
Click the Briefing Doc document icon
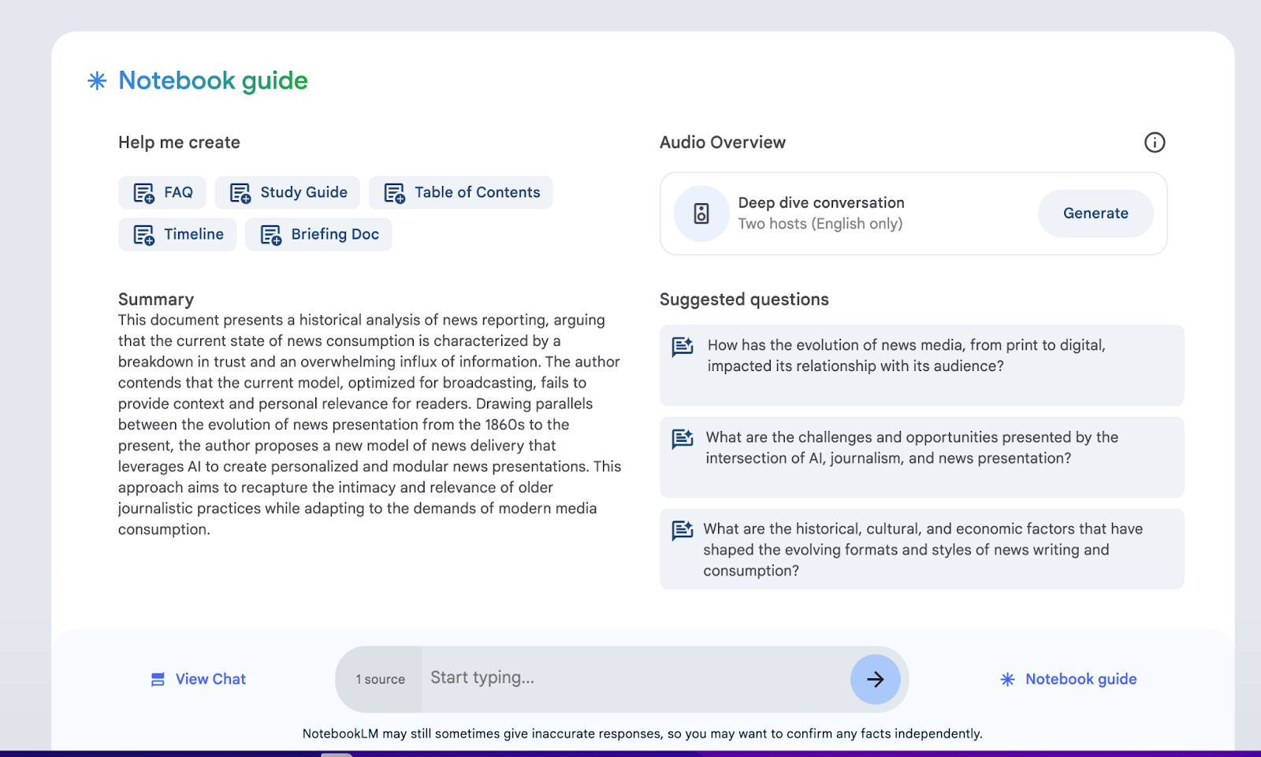tap(270, 235)
